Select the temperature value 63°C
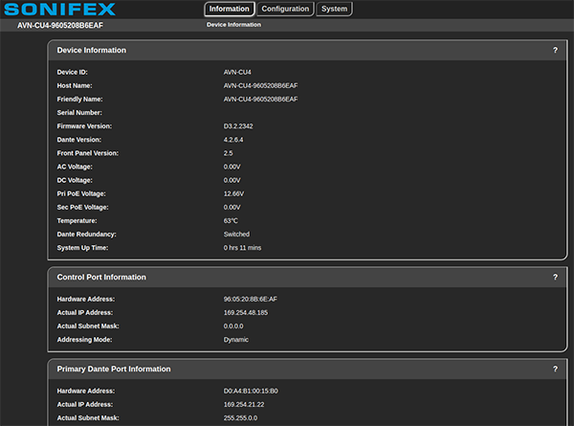The height and width of the screenshot is (426, 574). click(231, 221)
